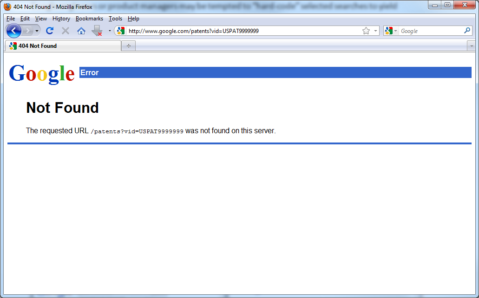Click the search magnifier icon
This screenshot has width=479, height=298.
(x=467, y=31)
